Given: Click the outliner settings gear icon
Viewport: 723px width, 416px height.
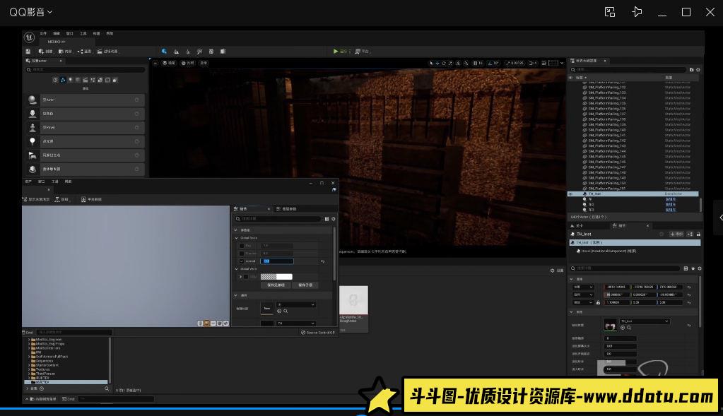Looking at the screenshot, I should coord(698,69).
